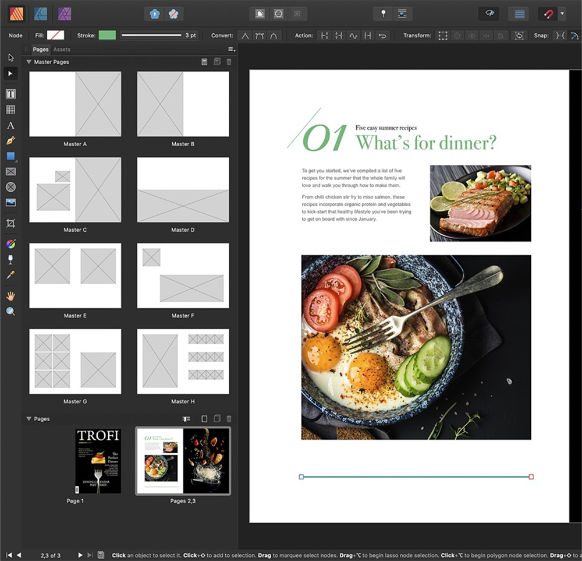This screenshot has height=561, width=582.
Task: Switch to Affinity Designer persona
Action: 41,14
